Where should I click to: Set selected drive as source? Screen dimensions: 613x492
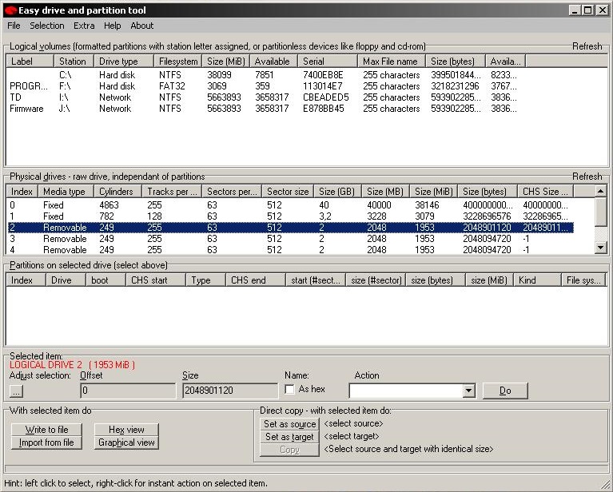[289, 424]
